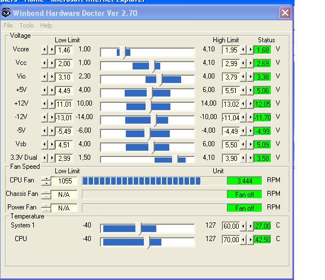Click the CPU Fan 3.444 RPM reading
Viewport: 325px width, 280px height.
pos(244,181)
